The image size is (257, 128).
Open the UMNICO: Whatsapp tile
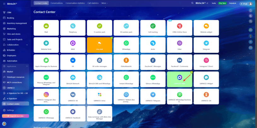pos(46,114)
